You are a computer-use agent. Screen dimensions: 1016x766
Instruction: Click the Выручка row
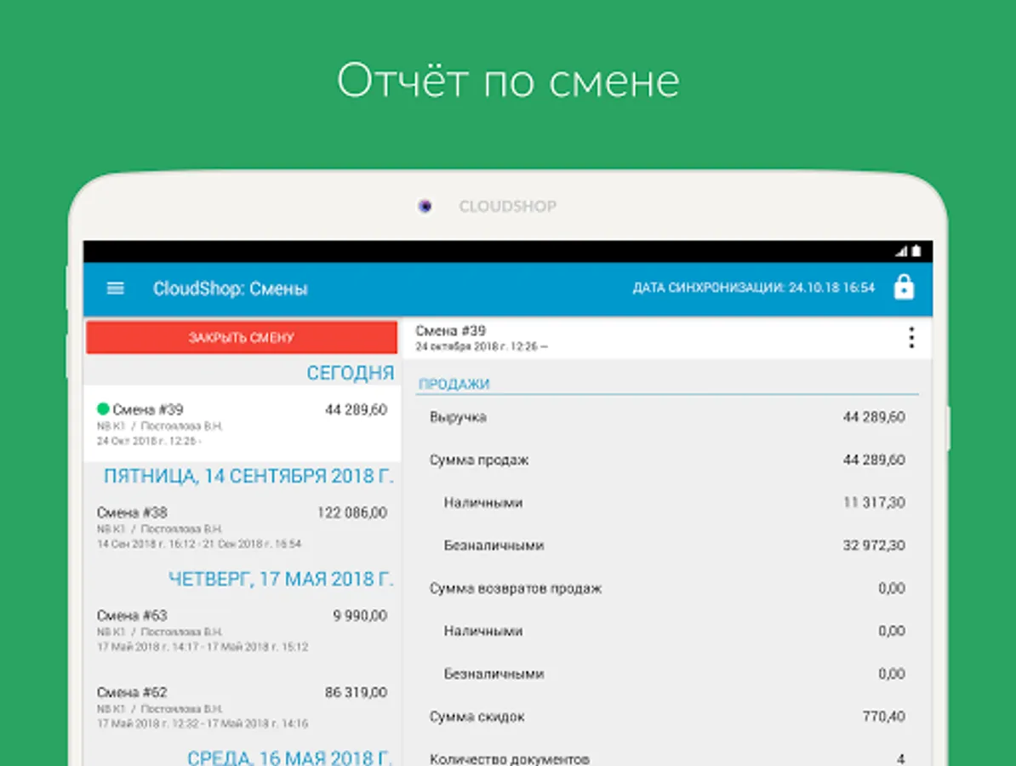coord(667,417)
